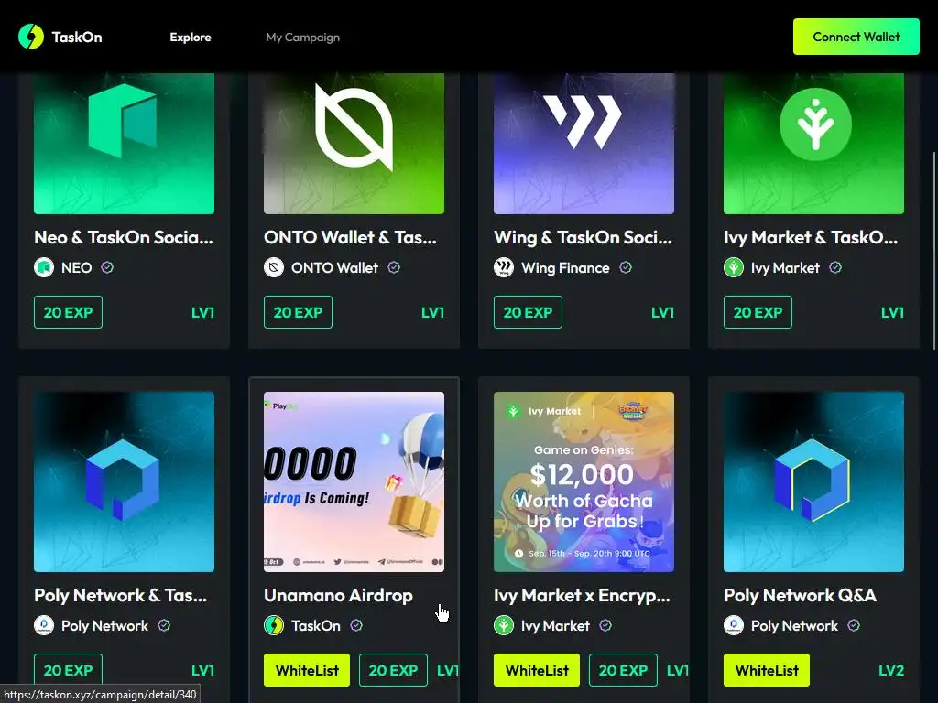
Task: Click Ivy Market avatar under Ivy Market & TaskOn
Action: pyautogui.click(x=734, y=267)
